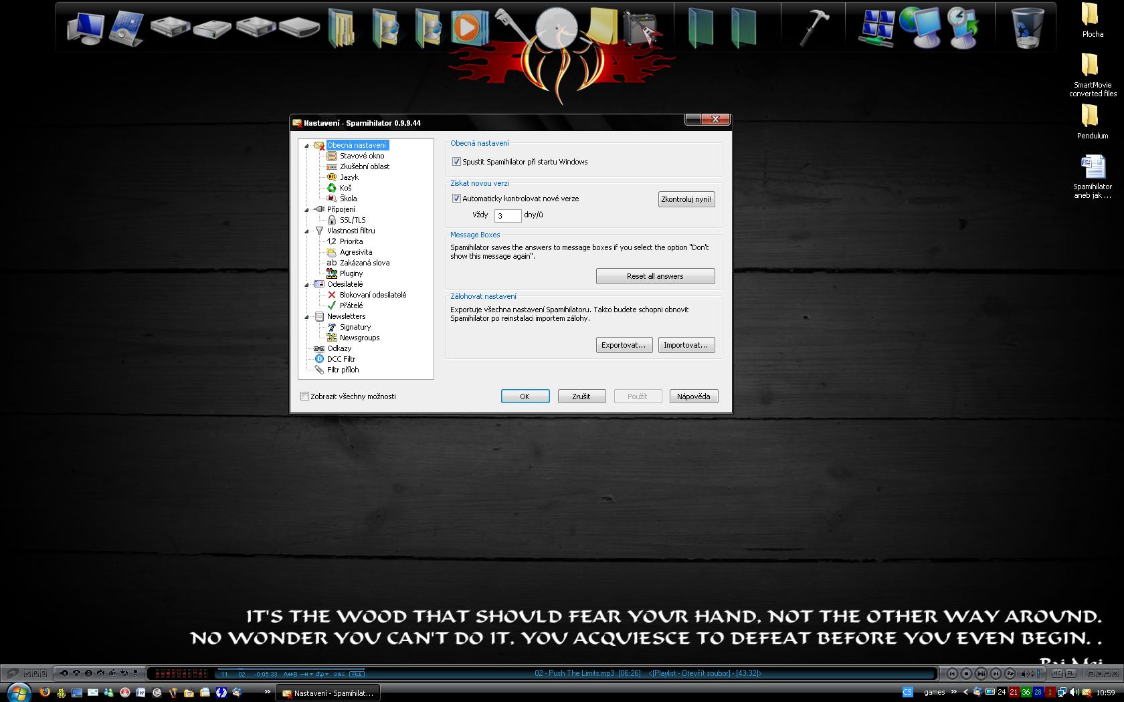Open Spamihilator document on desktop
Screen dimensions: 1124x702
(1093, 177)
